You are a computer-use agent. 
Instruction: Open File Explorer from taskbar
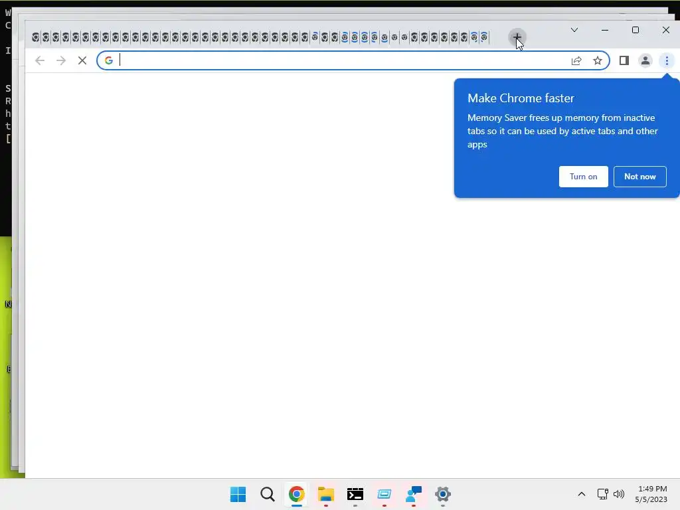pos(325,494)
